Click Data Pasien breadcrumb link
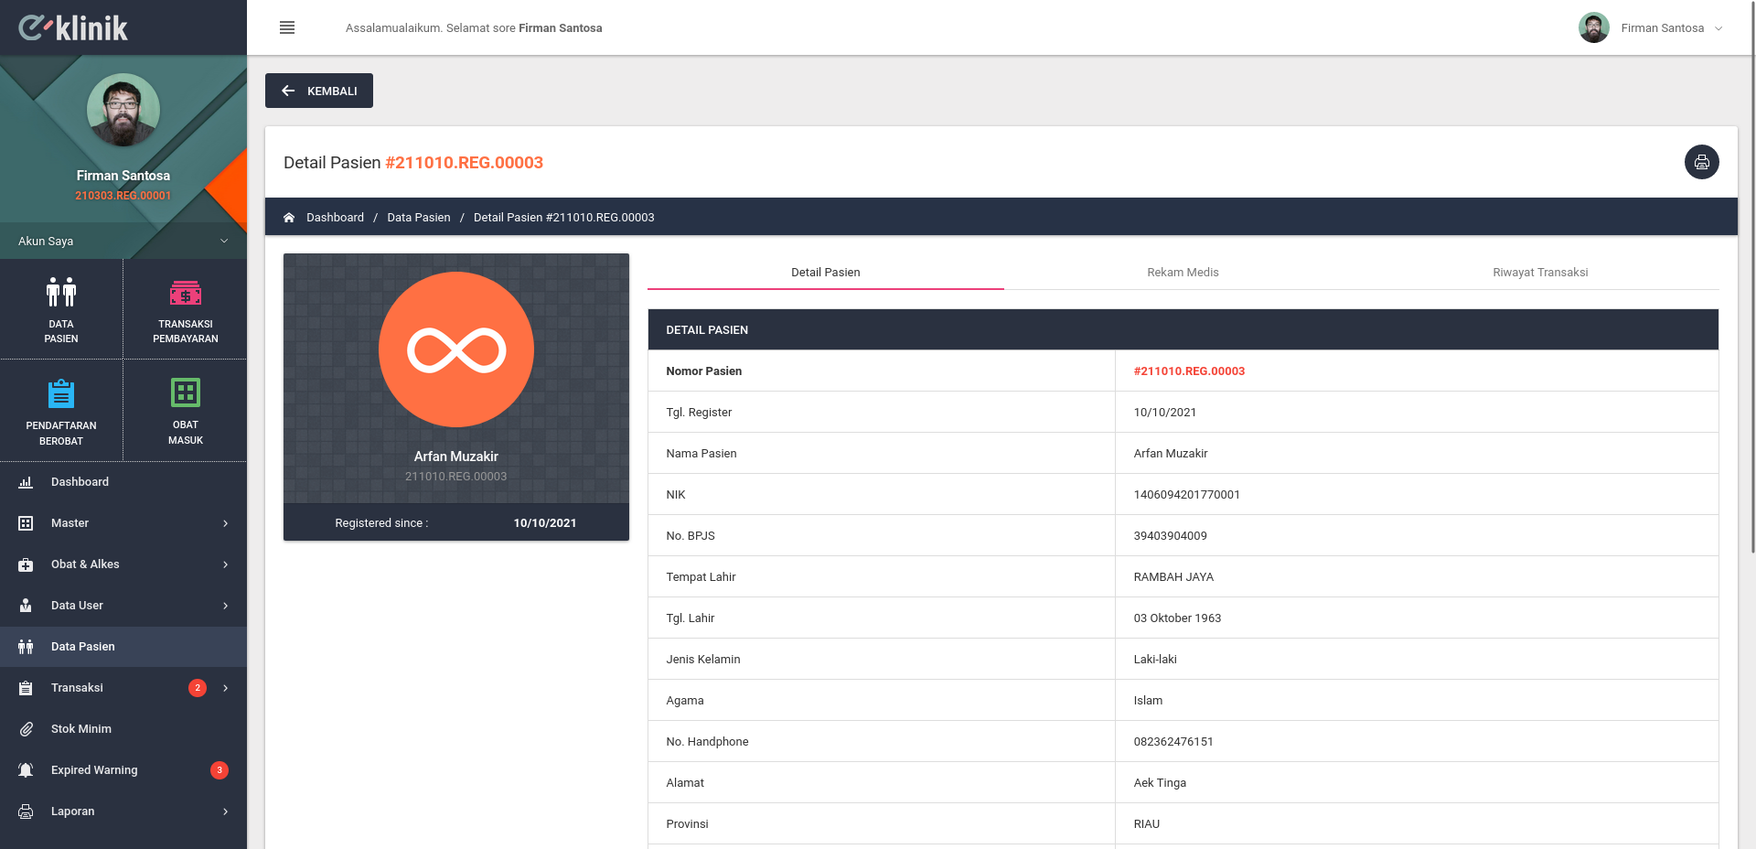The height and width of the screenshot is (849, 1756). (419, 218)
